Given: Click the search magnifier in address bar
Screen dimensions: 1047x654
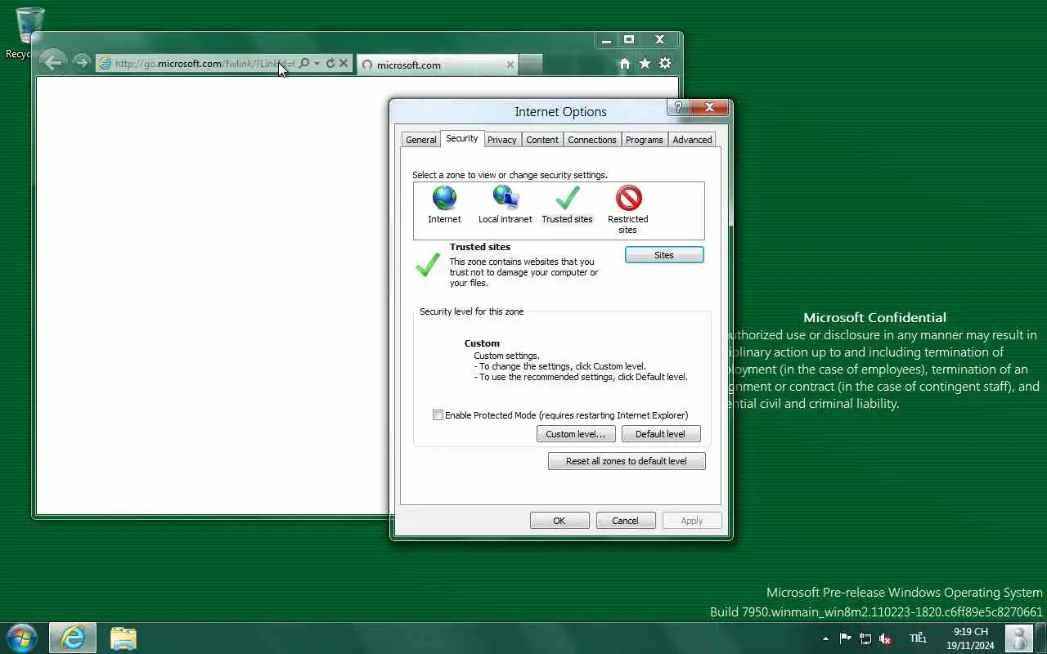Looking at the screenshot, I should point(303,63).
